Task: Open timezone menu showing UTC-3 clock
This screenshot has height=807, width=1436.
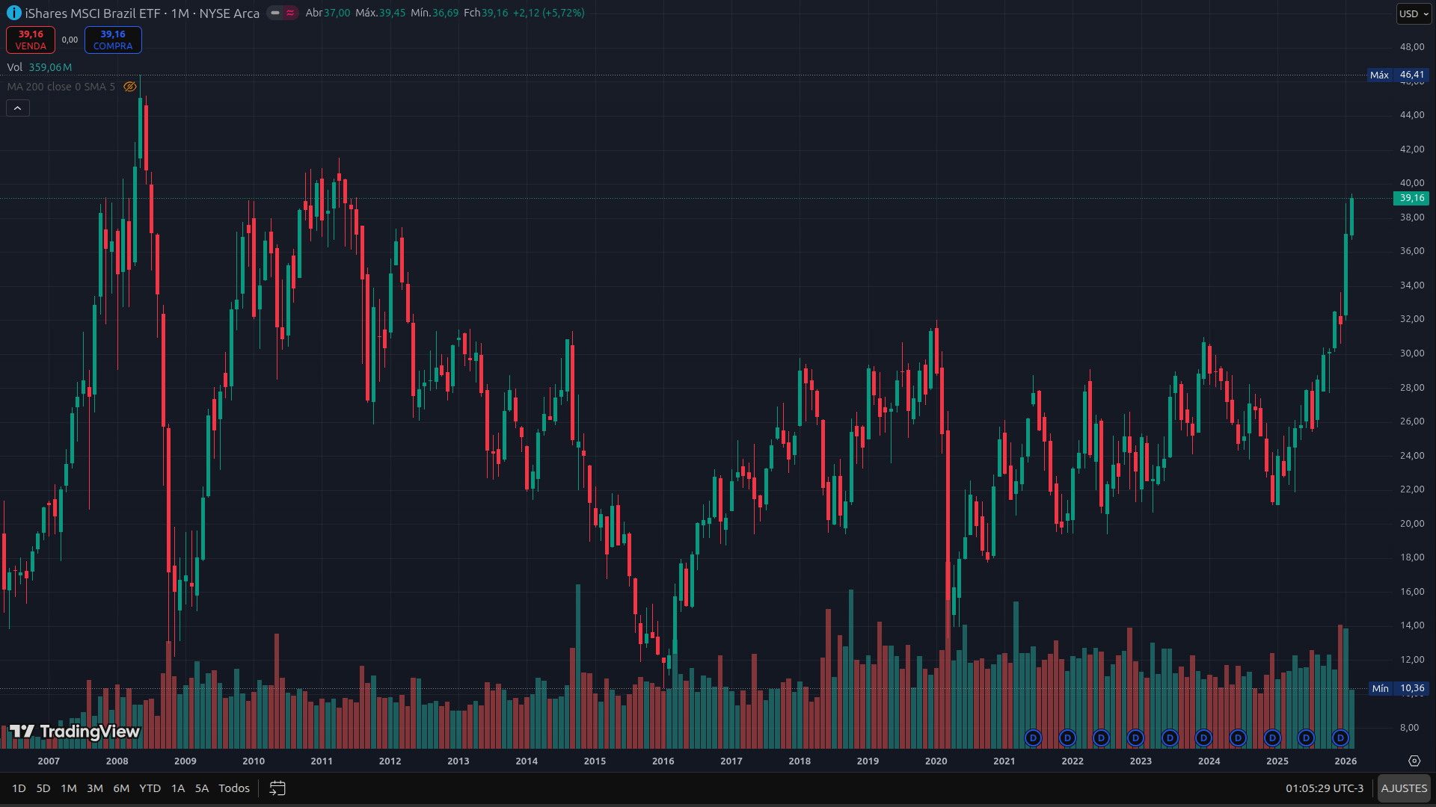Action: click(x=1324, y=788)
